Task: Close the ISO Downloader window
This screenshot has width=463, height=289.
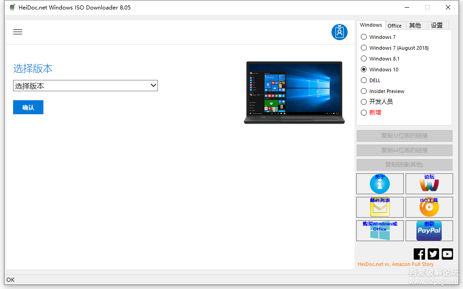Action: 448,7
